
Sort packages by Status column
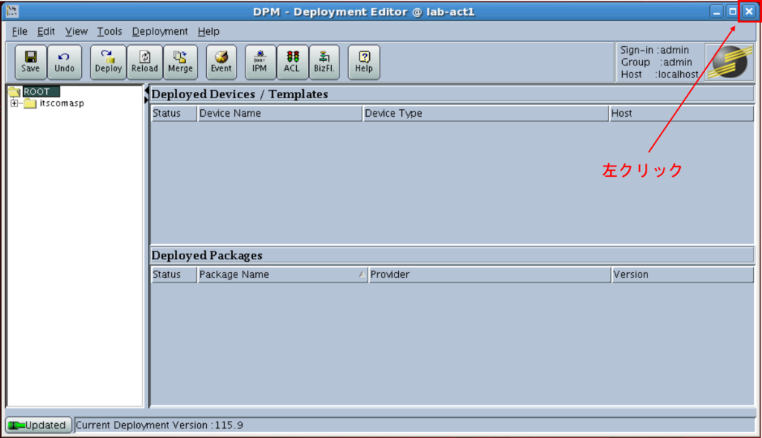173,274
